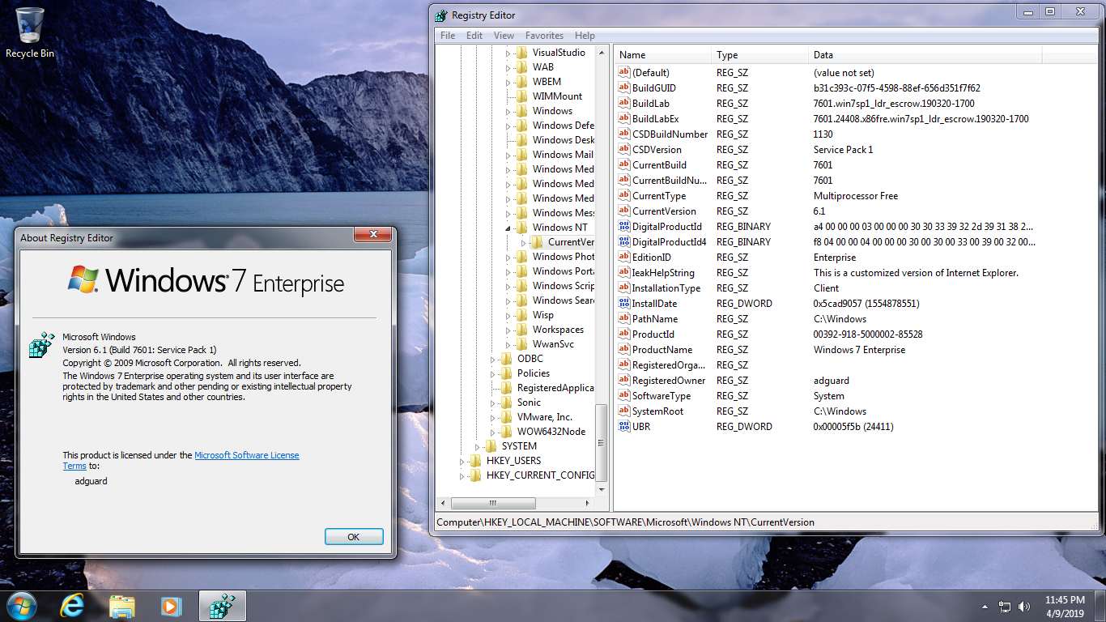Screen dimensions: 1106x622
Task: Open the Help menu in Registry Editor
Action: click(x=585, y=36)
